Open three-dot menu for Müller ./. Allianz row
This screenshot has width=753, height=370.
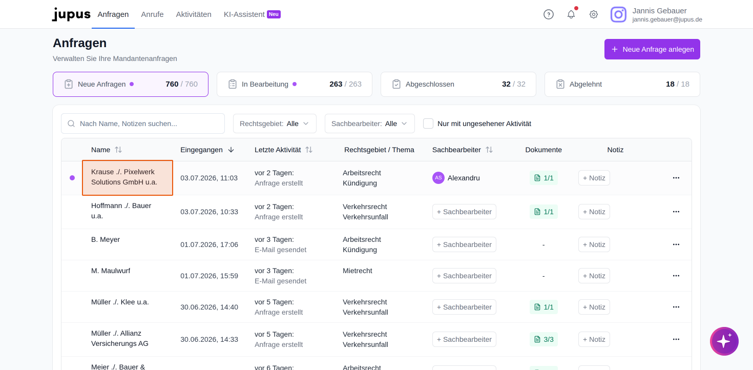coord(676,339)
